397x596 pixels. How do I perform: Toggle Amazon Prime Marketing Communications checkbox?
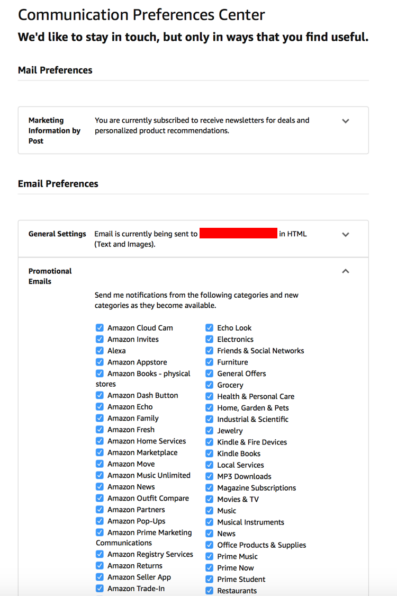[100, 532]
